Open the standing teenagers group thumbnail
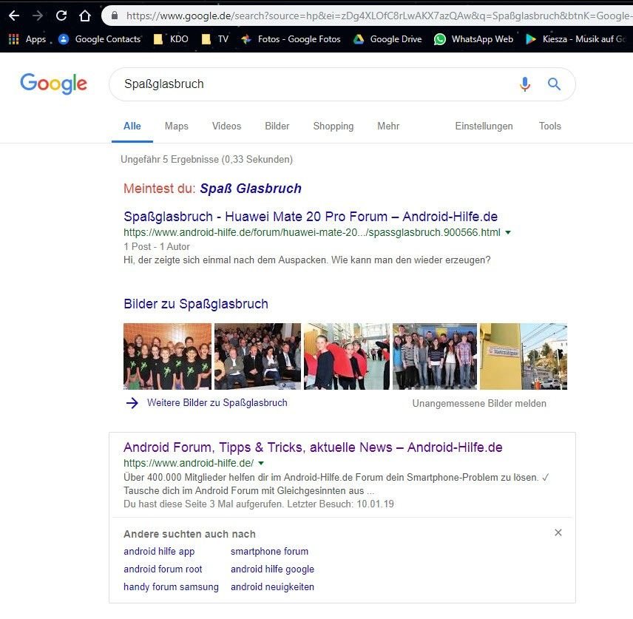Image resolution: width=633 pixels, height=619 pixels. pos(435,356)
